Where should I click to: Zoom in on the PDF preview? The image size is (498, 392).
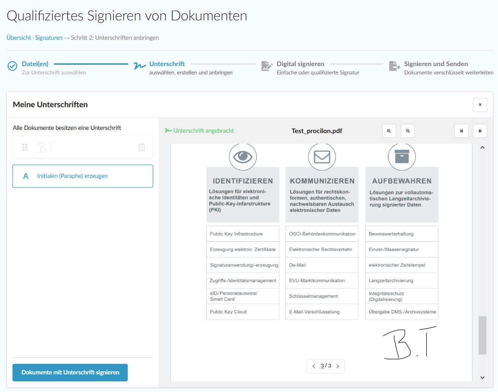tap(389, 131)
